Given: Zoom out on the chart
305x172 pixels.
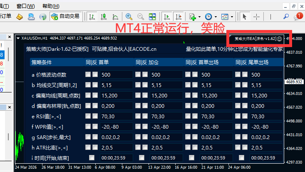Looking at the screenshot, I should point(141,17).
